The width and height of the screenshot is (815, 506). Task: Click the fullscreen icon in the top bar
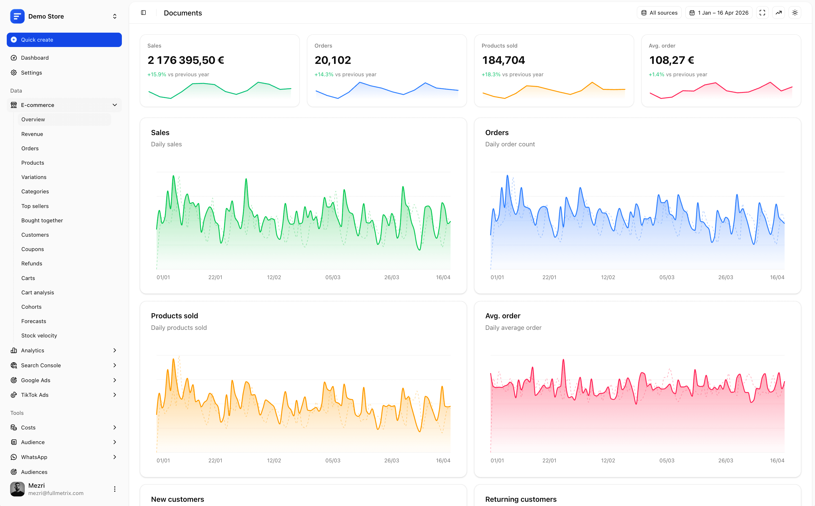tap(762, 13)
